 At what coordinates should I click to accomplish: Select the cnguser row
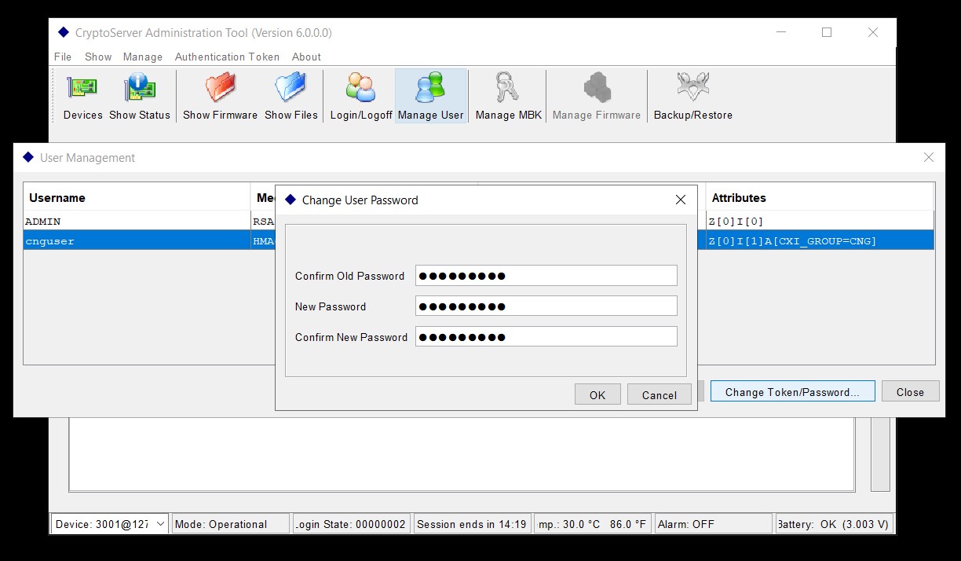coord(479,240)
